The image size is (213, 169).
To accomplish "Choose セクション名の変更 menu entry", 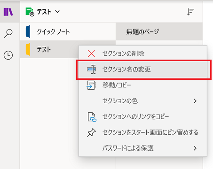I will pos(143,69).
